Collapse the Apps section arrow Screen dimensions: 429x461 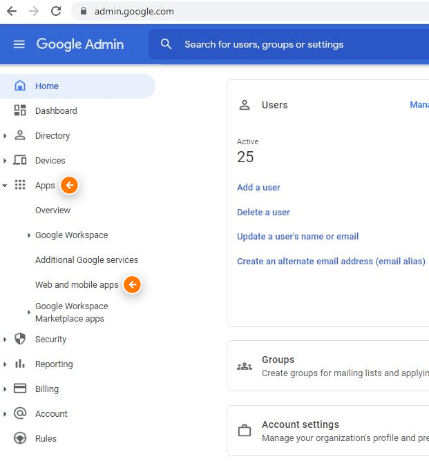click(5, 186)
